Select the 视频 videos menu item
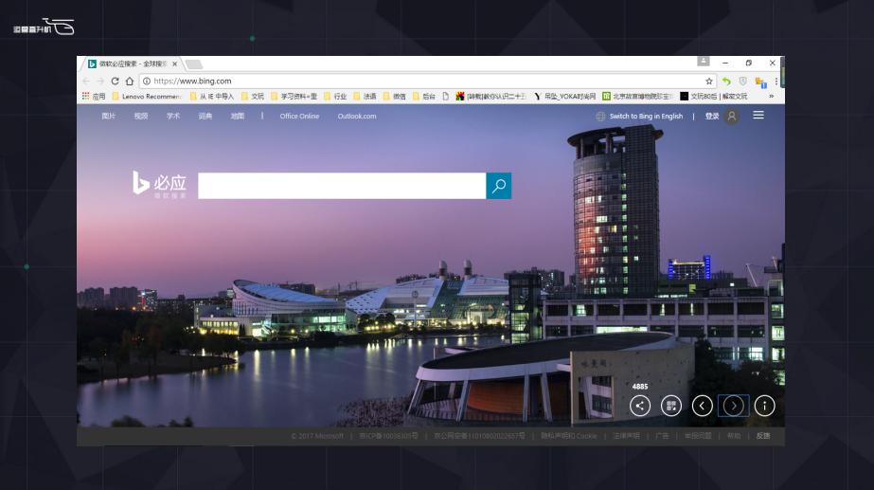Screen dimensions: 874x490 pyautogui.click(x=141, y=116)
